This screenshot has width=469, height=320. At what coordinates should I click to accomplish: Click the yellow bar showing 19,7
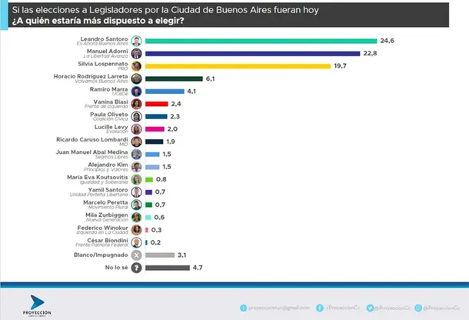pos(238,66)
